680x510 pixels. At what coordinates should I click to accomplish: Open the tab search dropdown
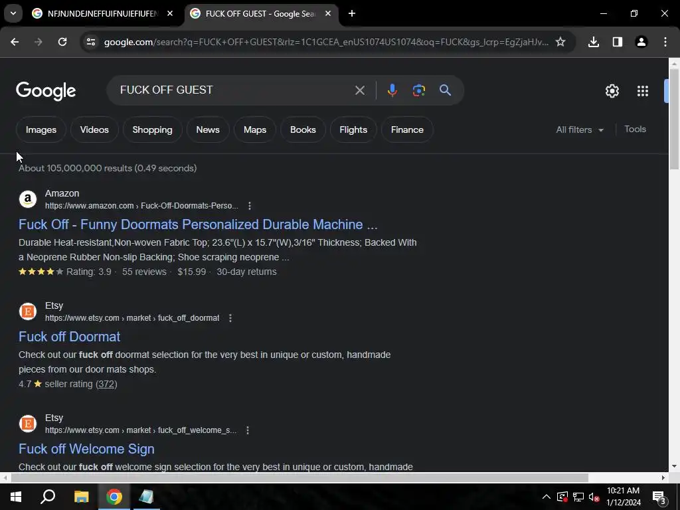coord(13,13)
